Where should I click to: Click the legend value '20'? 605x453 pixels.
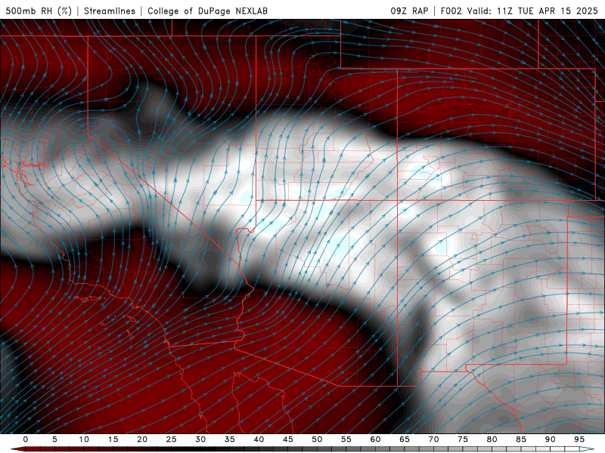(142, 439)
